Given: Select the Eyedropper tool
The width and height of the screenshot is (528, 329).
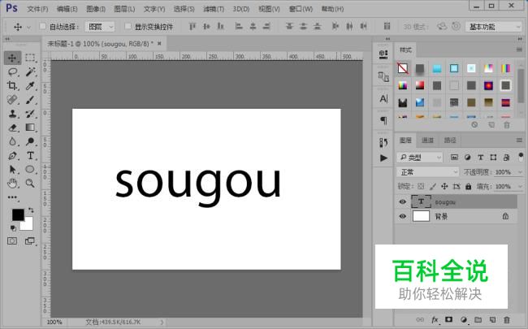Looking at the screenshot, I should [30, 85].
